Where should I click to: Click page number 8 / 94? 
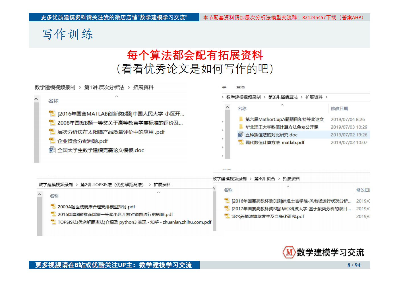(354, 265)
